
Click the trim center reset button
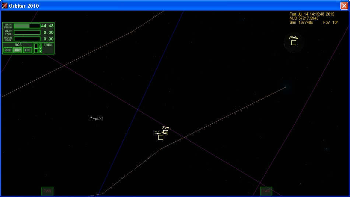pos(40,48)
